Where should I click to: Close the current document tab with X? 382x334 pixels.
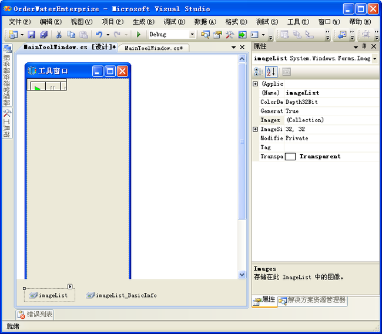(242, 47)
